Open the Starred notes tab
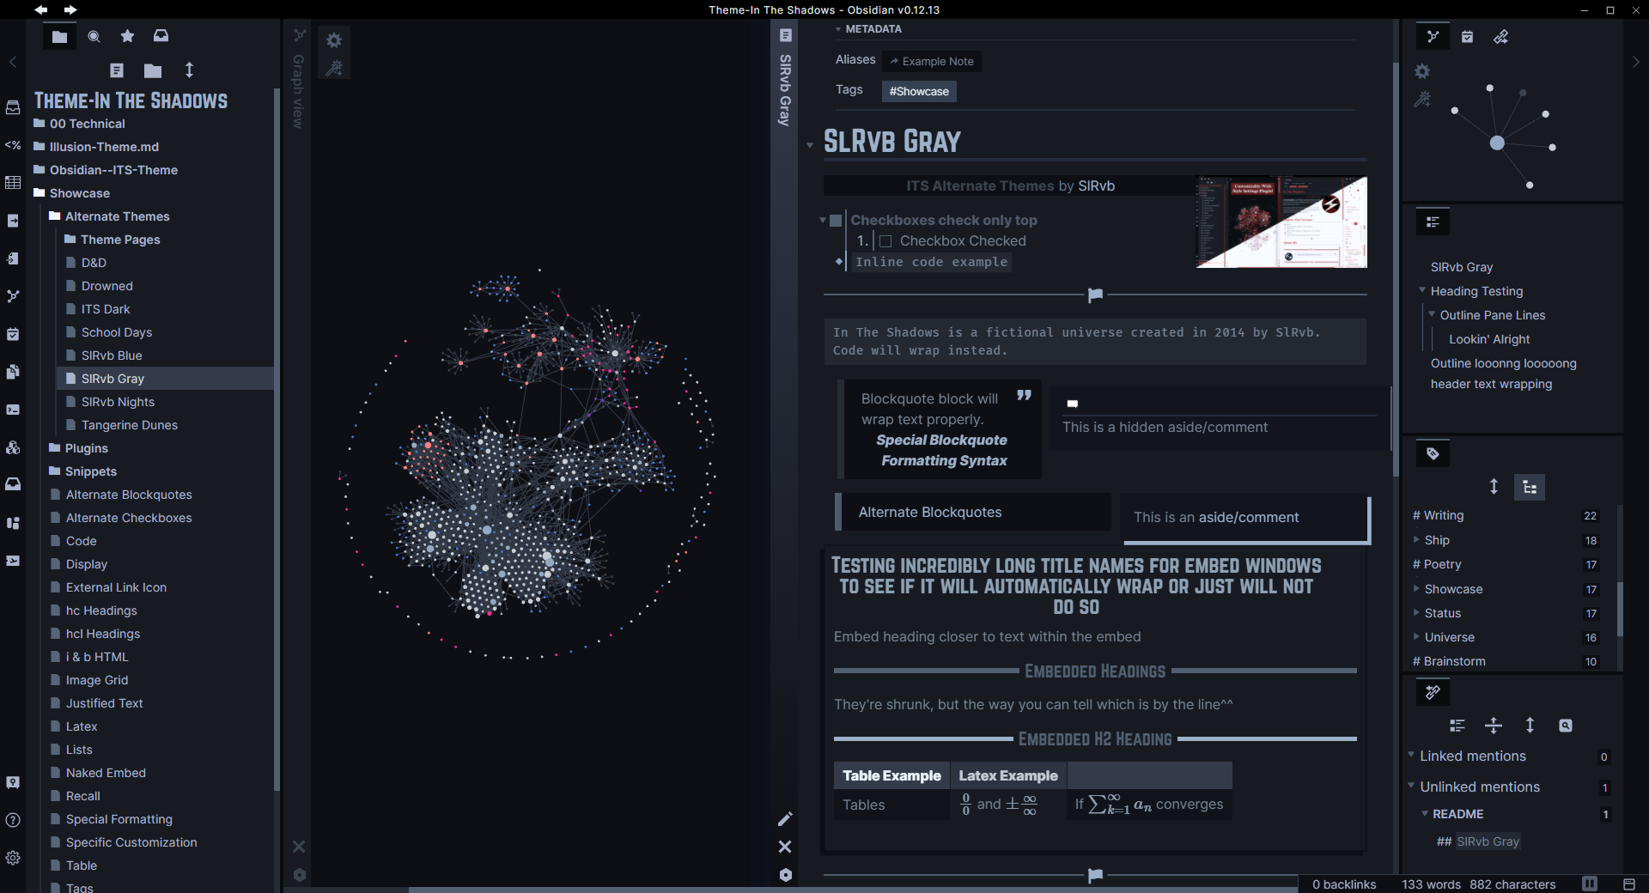This screenshot has width=1649, height=893. coord(127,36)
